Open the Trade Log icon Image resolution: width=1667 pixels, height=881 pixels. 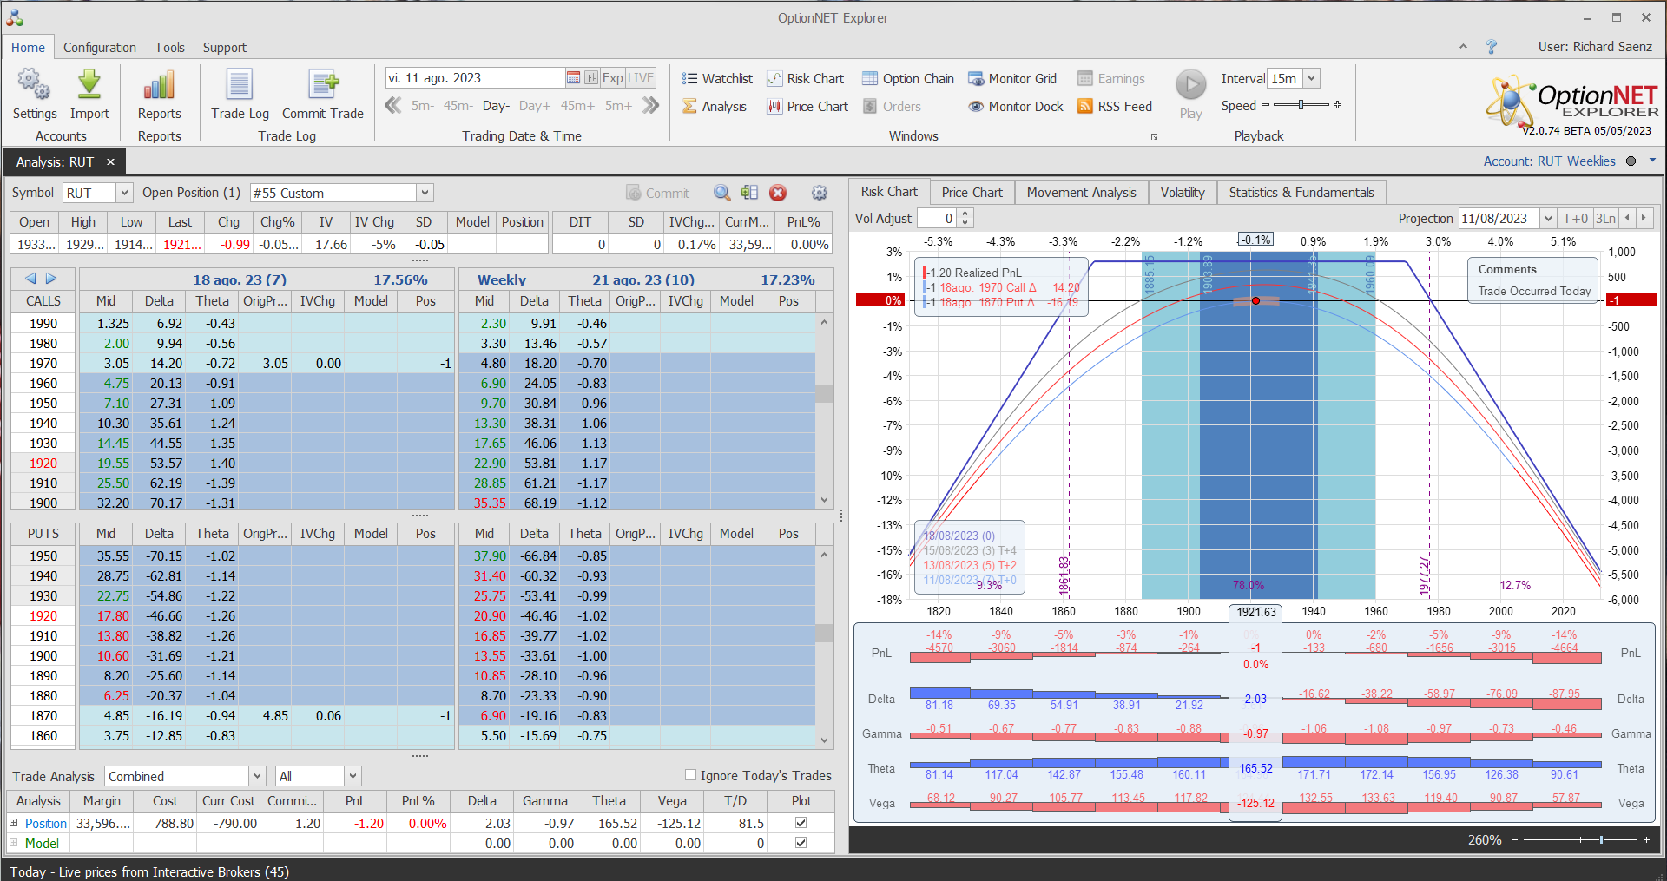[240, 86]
